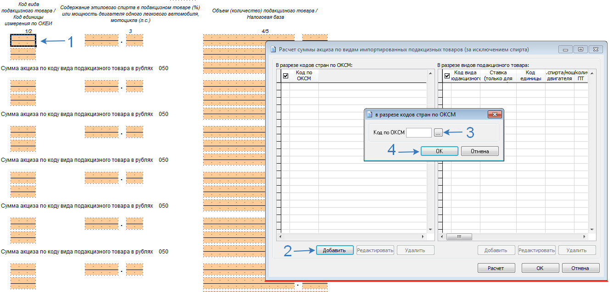Click up scroll arrow in goods types table
The height and width of the screenshot is (292, 613).
(x=592, y=73)
